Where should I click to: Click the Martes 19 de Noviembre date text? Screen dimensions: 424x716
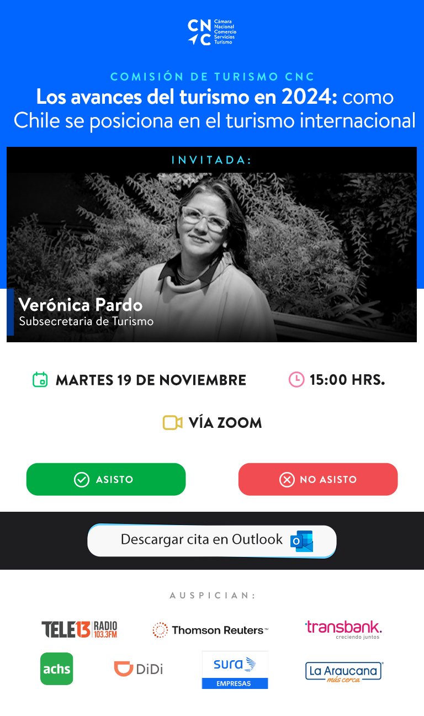[151, 380]
